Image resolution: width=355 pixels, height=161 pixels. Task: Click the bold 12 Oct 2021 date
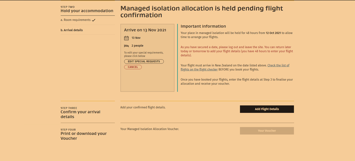[273, 33]
